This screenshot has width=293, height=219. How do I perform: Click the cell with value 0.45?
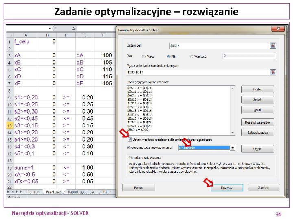point(85,118)
